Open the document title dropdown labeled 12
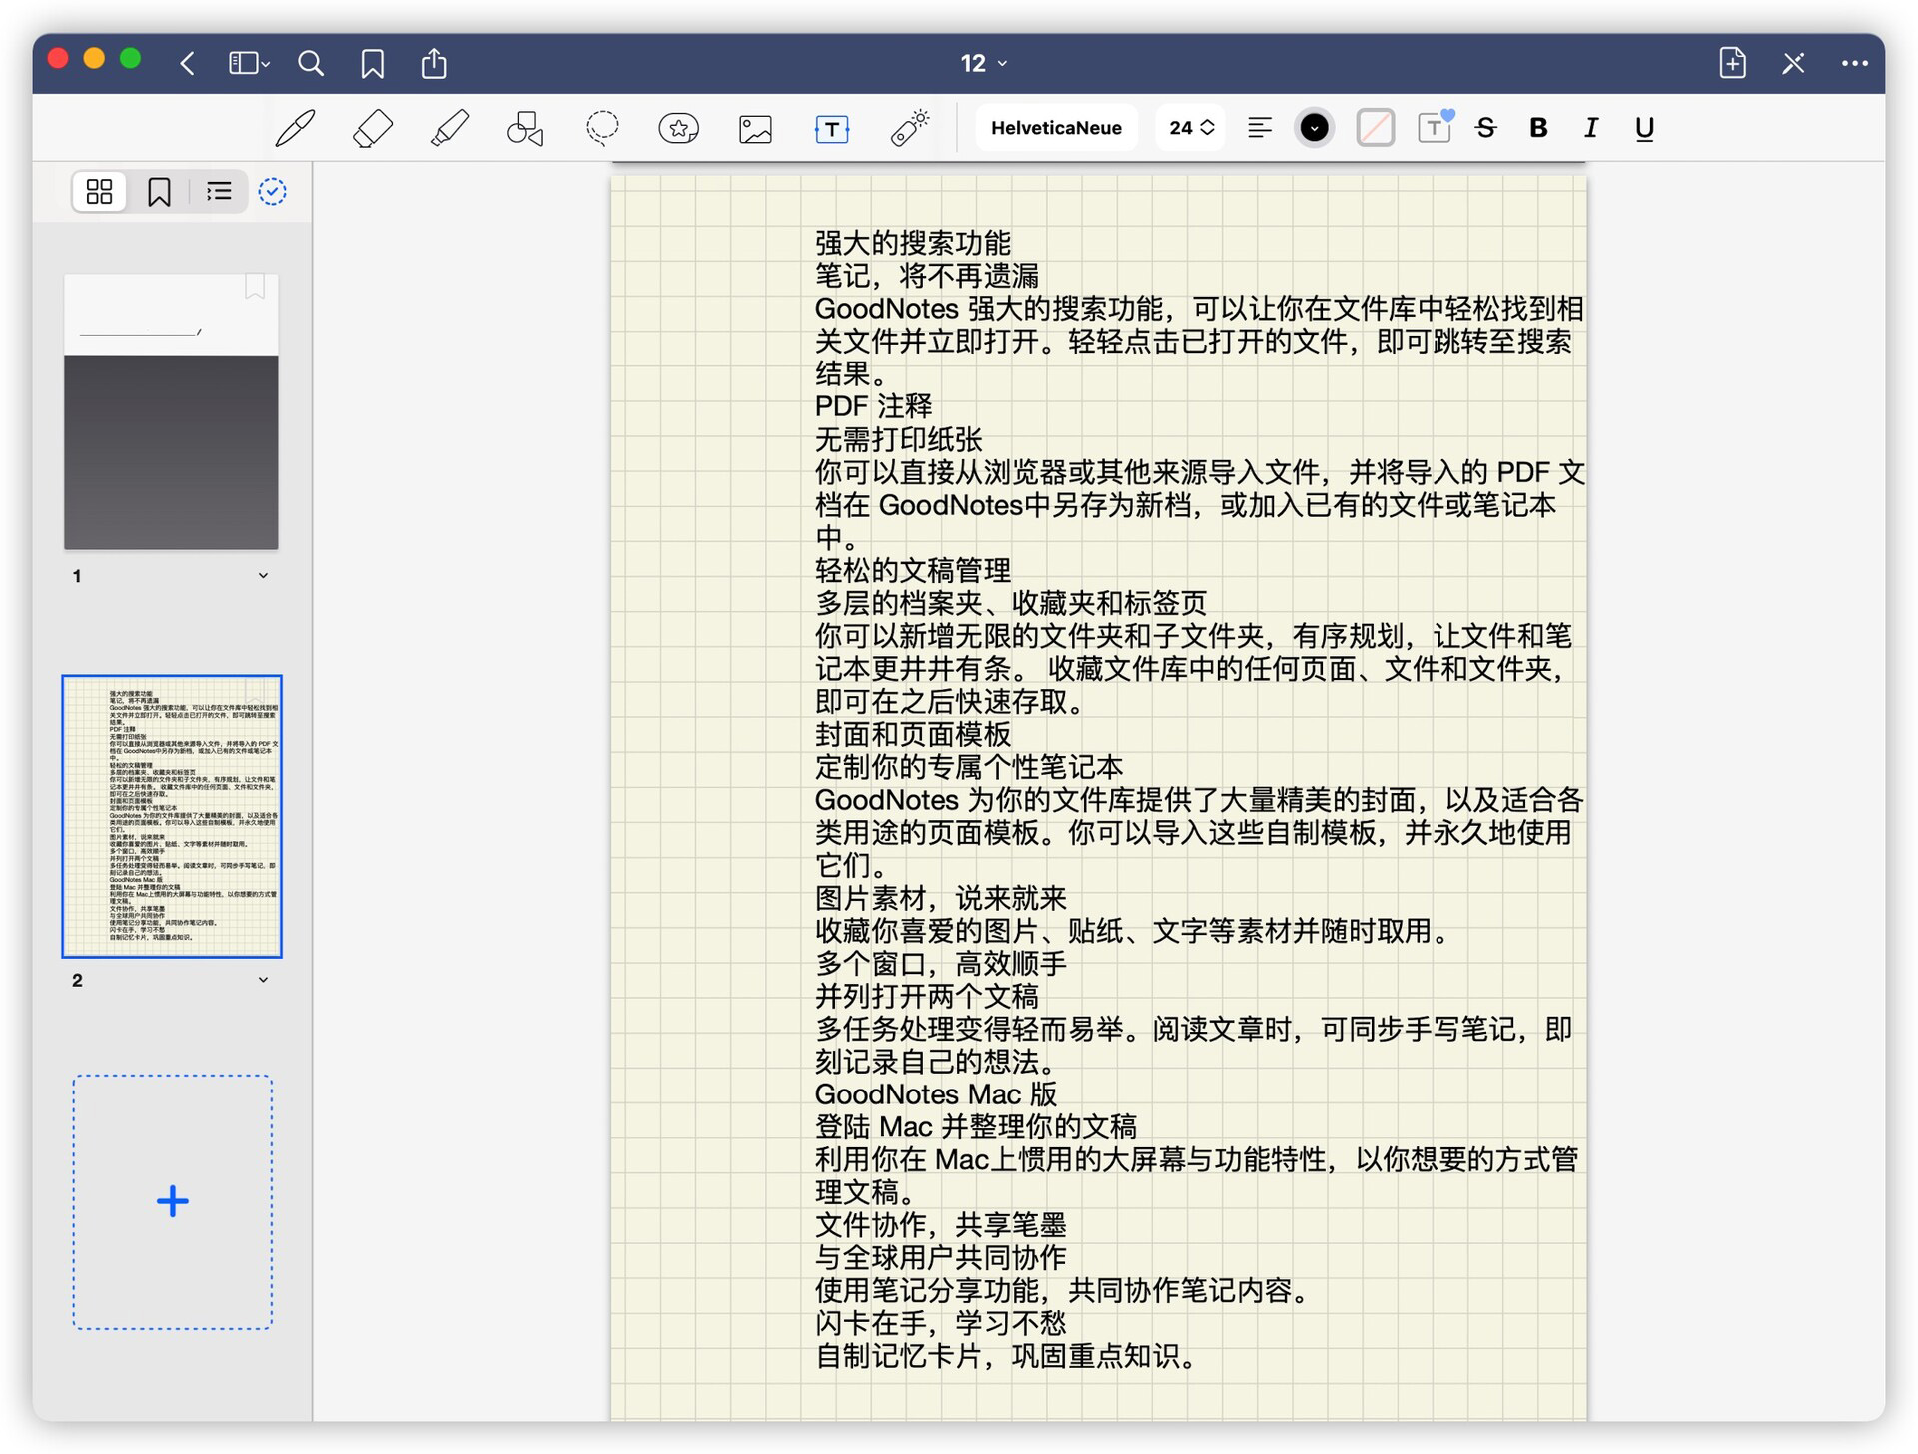Viewport: 1918px width, 1454px height. coord(983,63)
